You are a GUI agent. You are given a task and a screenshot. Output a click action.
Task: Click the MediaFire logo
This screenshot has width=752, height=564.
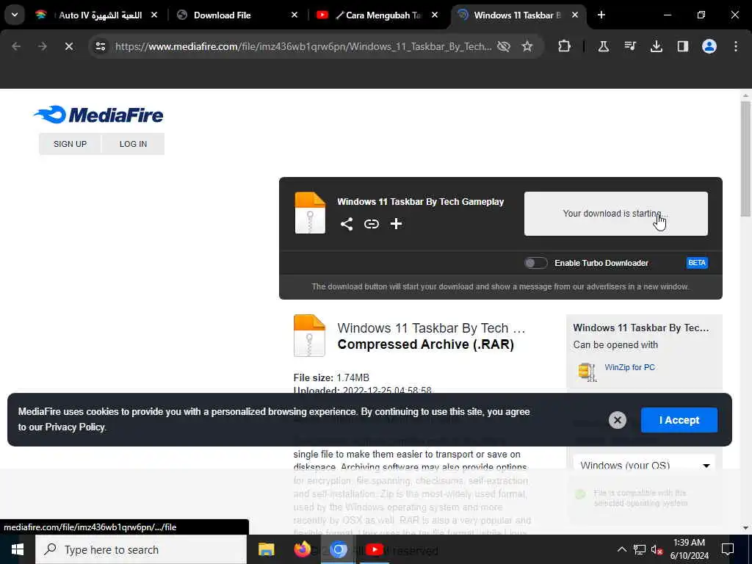point(99,115)
